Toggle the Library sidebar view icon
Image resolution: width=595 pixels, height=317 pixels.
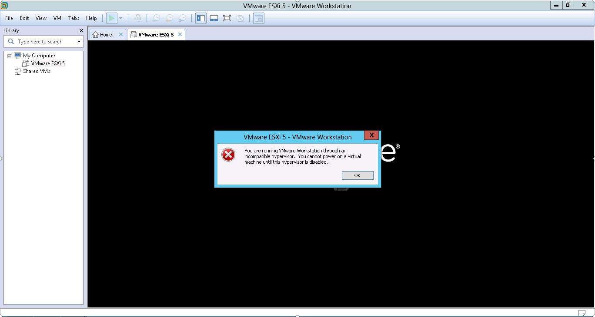point(201,18)
